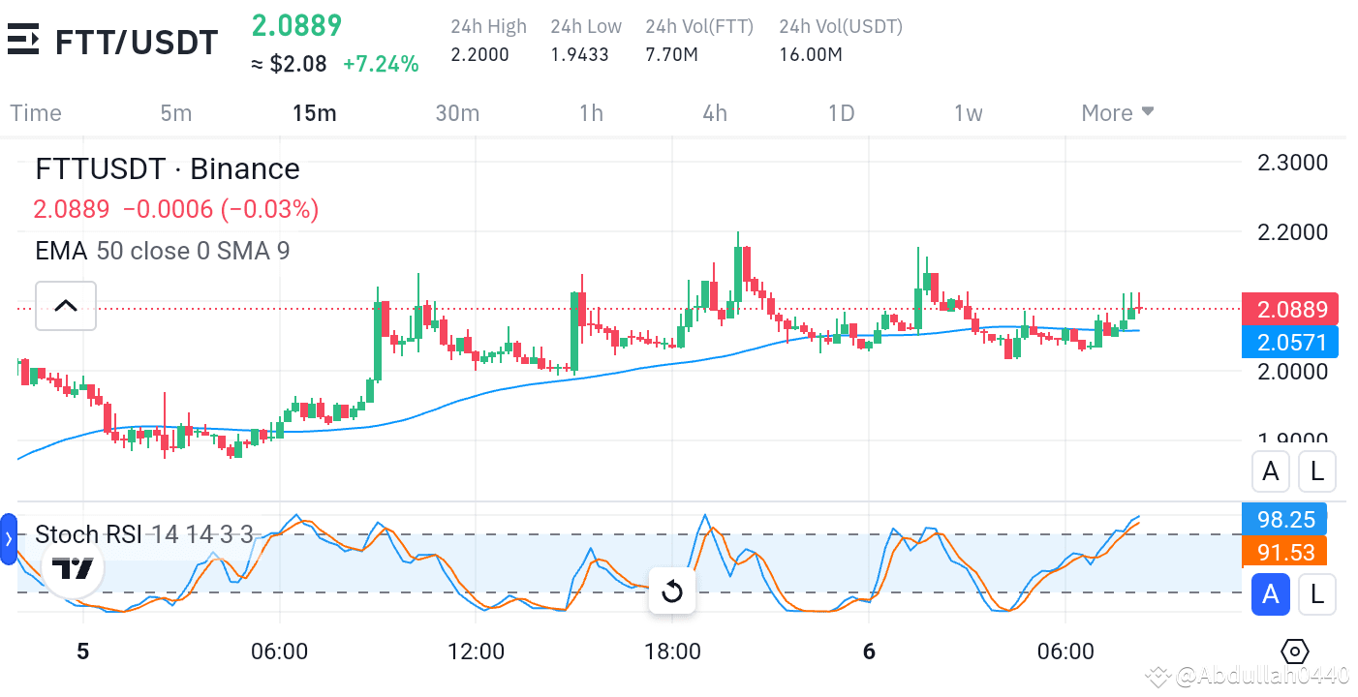
Task: Select the 1D timeframe tab
Action: pos(841,112)
